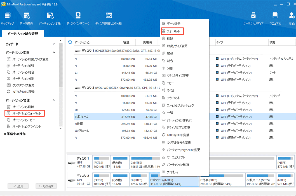The width and height of the screenshot is (296, 196).
Task: Select the C: partition row in ディスク 1
Action: click(116, 73)
